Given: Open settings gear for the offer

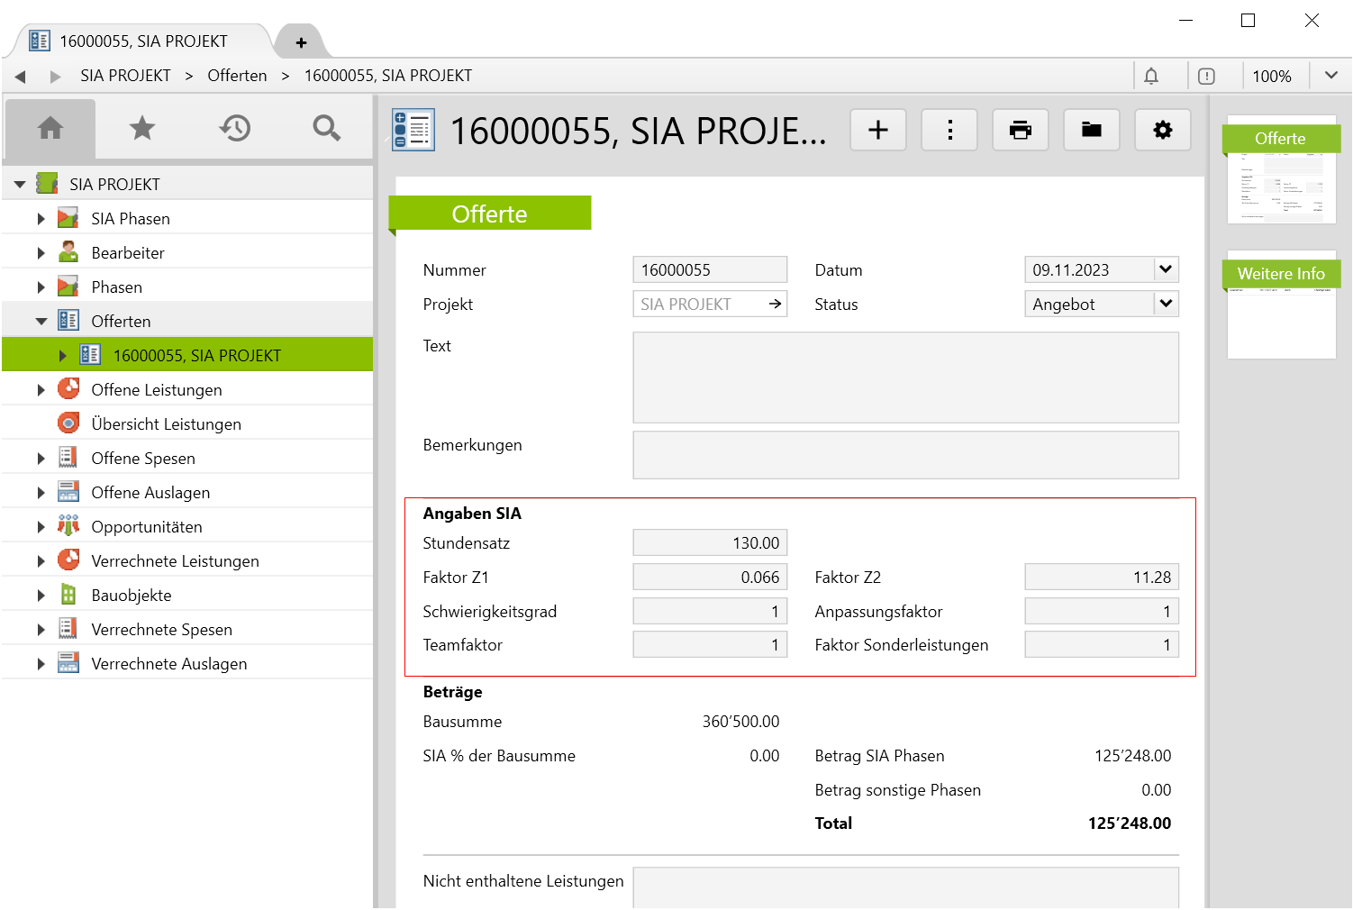Looking at the screenshot, I should (x=1163, y=131).
